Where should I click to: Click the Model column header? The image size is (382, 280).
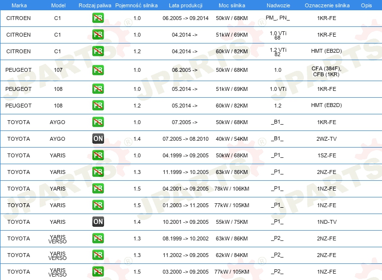point(58,5)
